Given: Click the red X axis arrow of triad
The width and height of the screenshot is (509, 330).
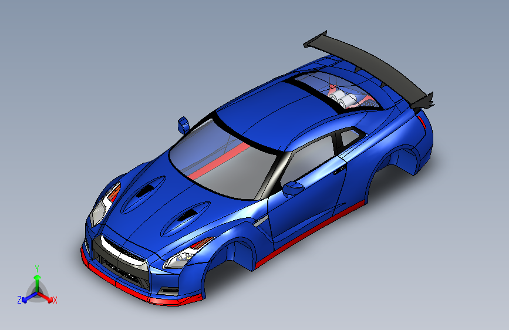Looking at the screenshot, I should pyautogui.click(x=46, y=297).
